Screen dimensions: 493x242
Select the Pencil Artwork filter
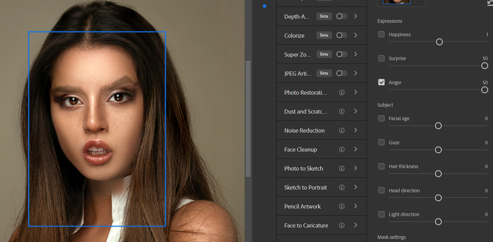coord(302,206)
